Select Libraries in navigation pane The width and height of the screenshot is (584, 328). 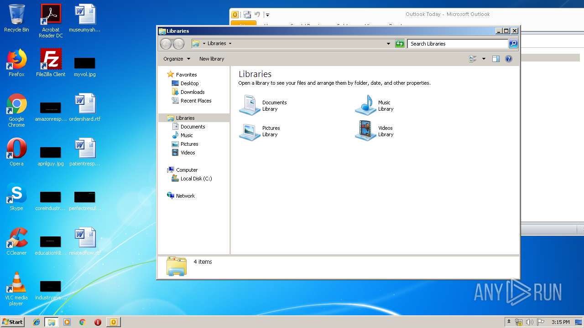pos(193,118)
